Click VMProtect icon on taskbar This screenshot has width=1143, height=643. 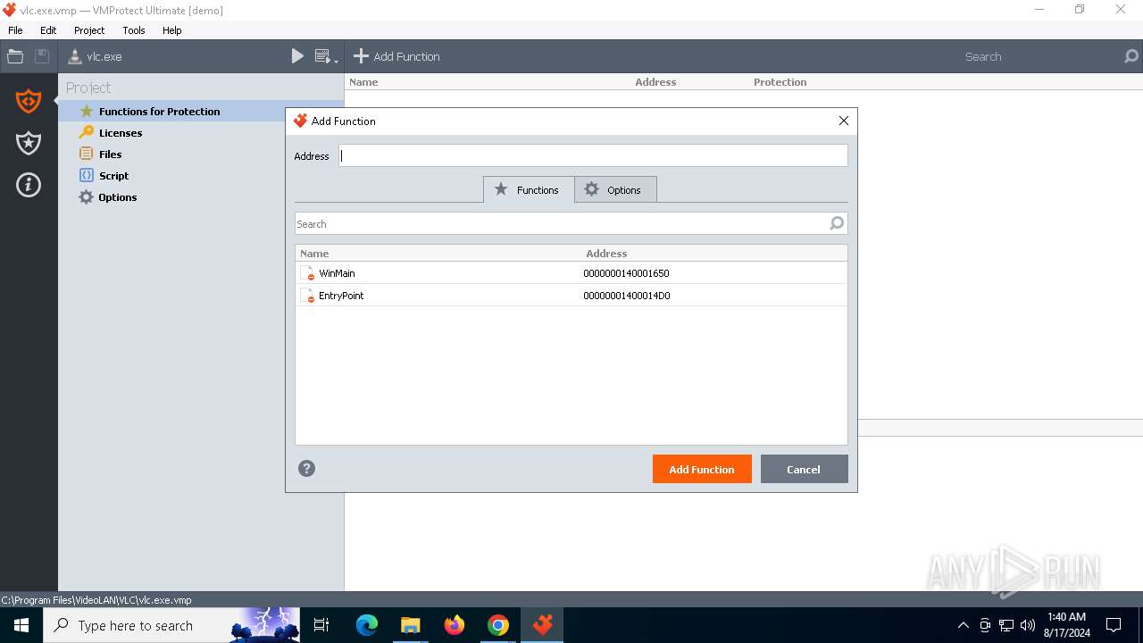click(x=542, y=625)
